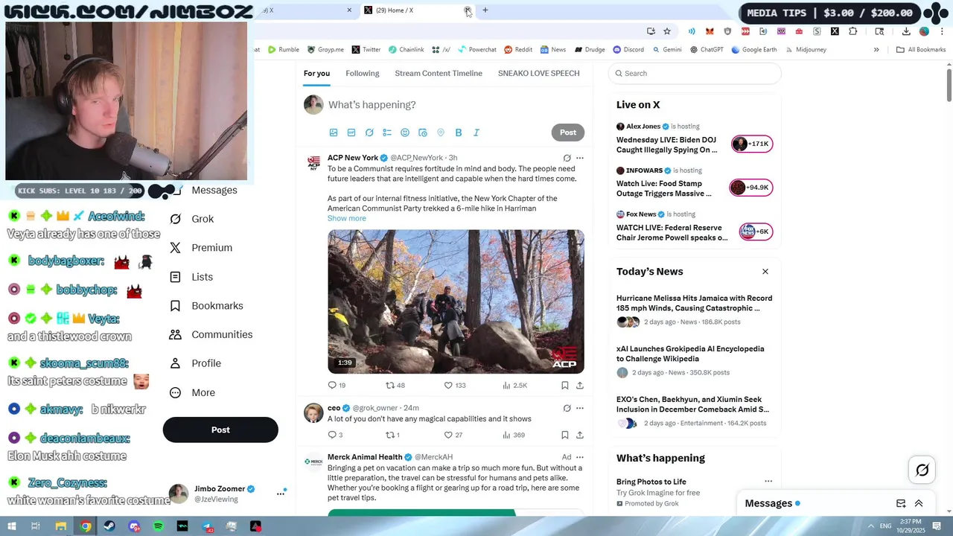Open Chrome downloads icon

[x=906, y=31]
